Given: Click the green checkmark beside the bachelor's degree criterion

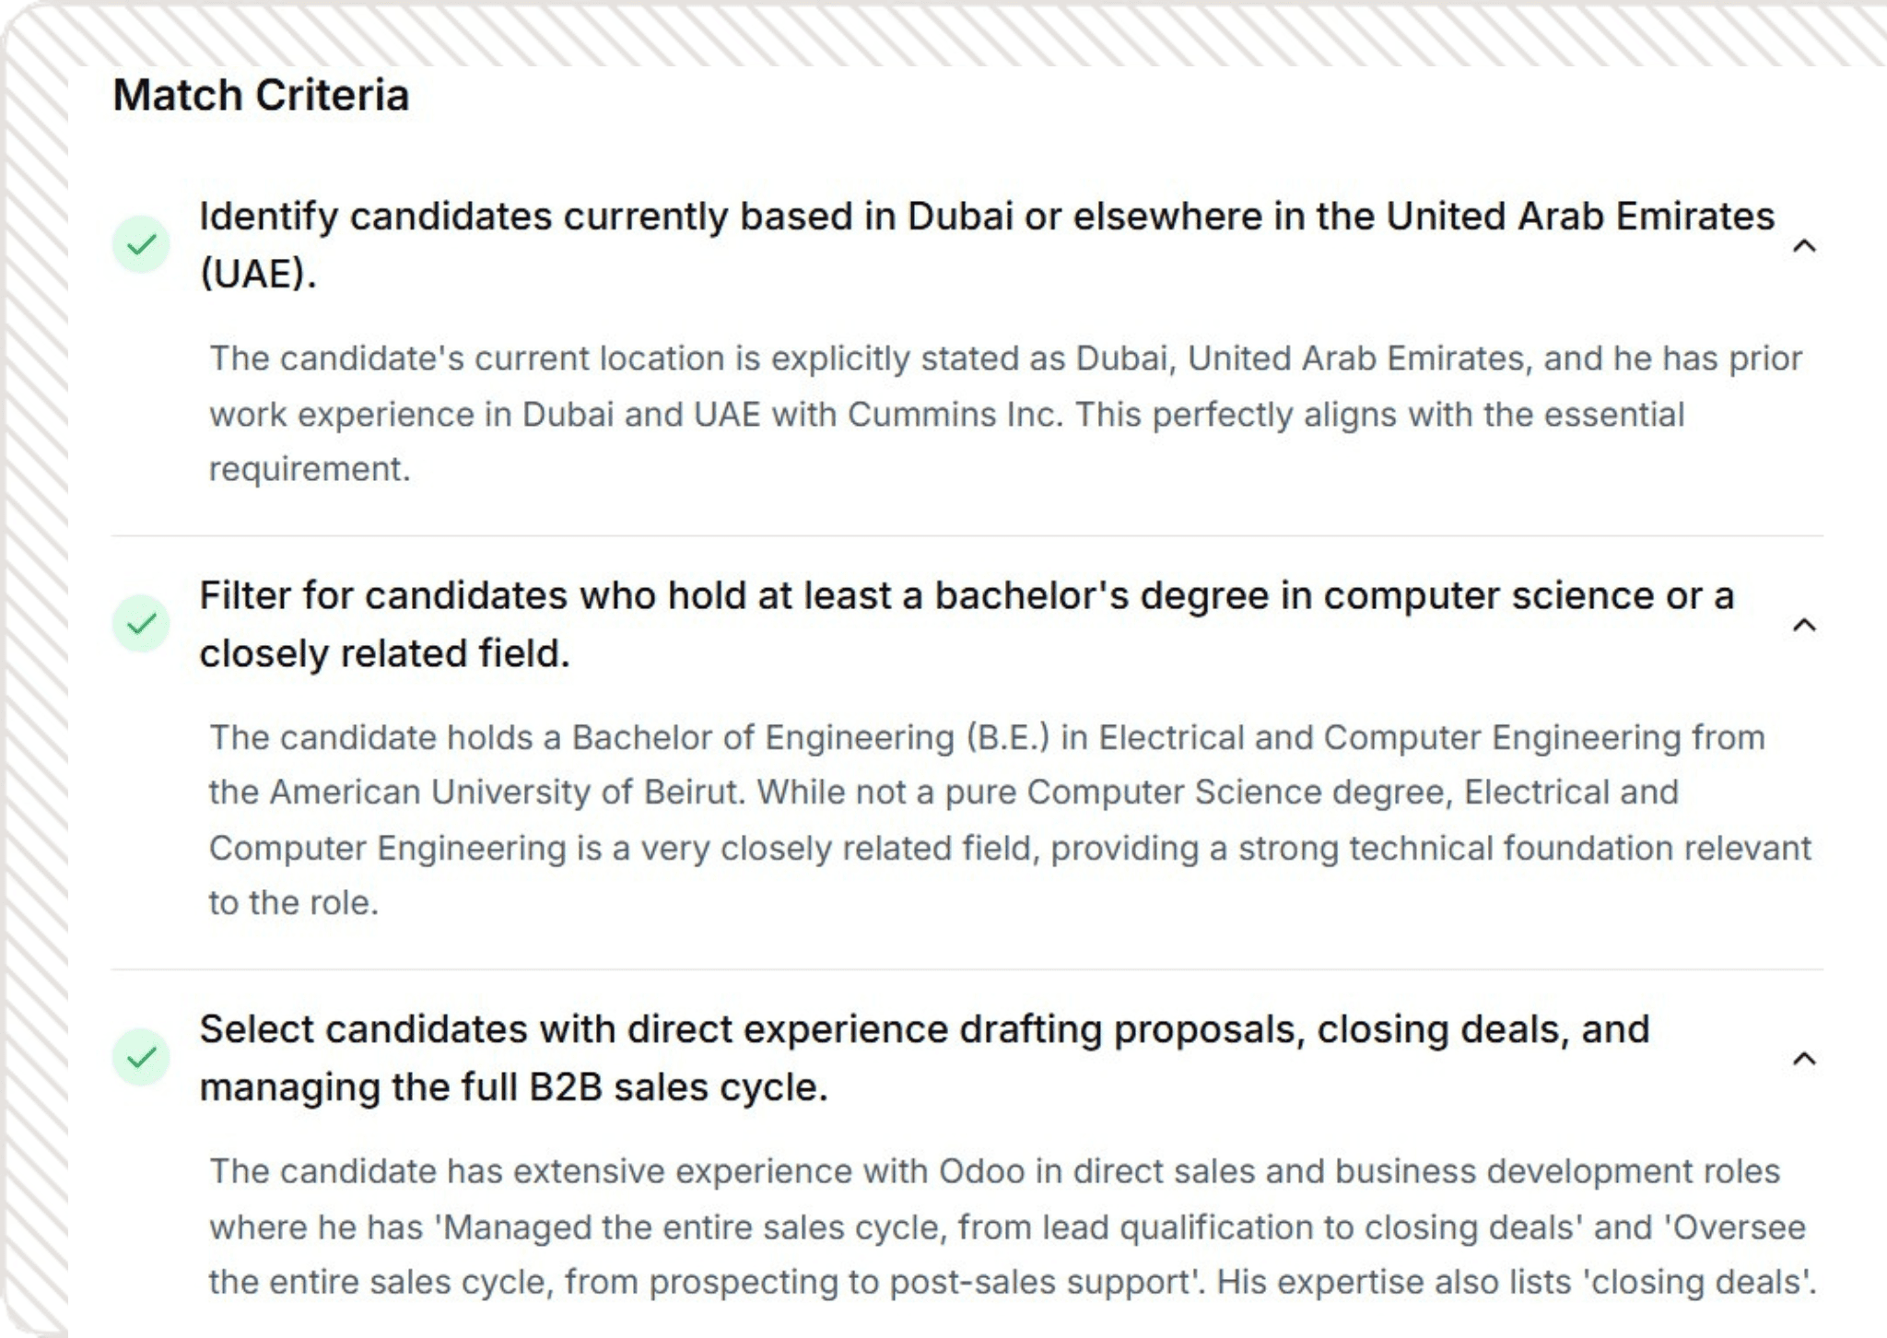Looking at the screenshot, I should click(140, 625).
